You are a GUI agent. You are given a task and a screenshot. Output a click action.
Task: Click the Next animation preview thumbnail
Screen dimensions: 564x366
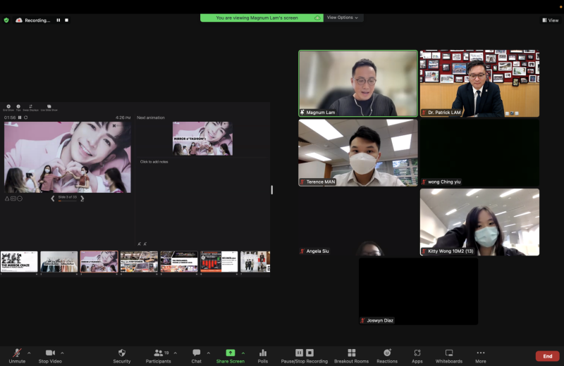click(x=202, y=138)
